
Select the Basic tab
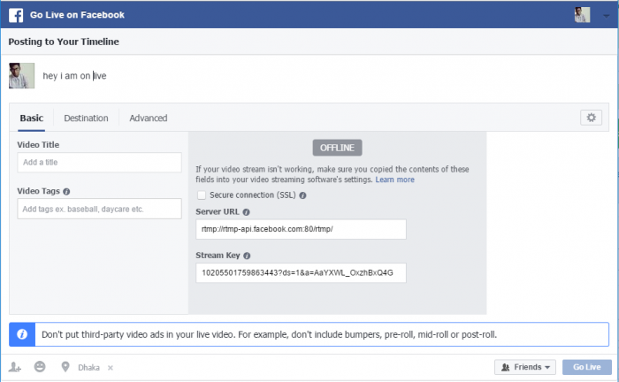pyautogui.click(x=31, y=118)
